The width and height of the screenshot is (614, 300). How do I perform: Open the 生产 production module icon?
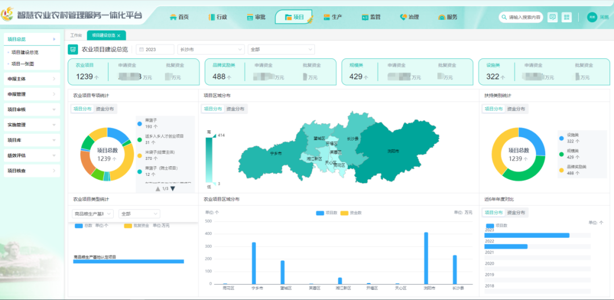click(x=327, y=17)
